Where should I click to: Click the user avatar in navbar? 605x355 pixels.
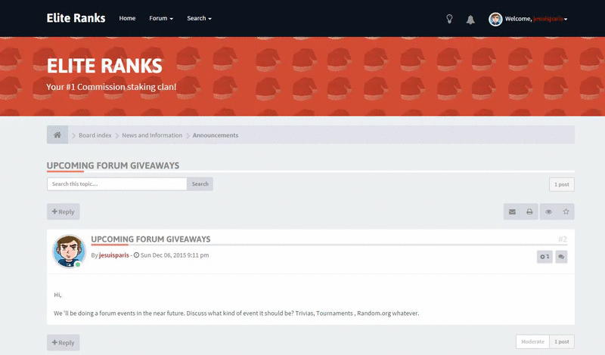coord(495,19)
